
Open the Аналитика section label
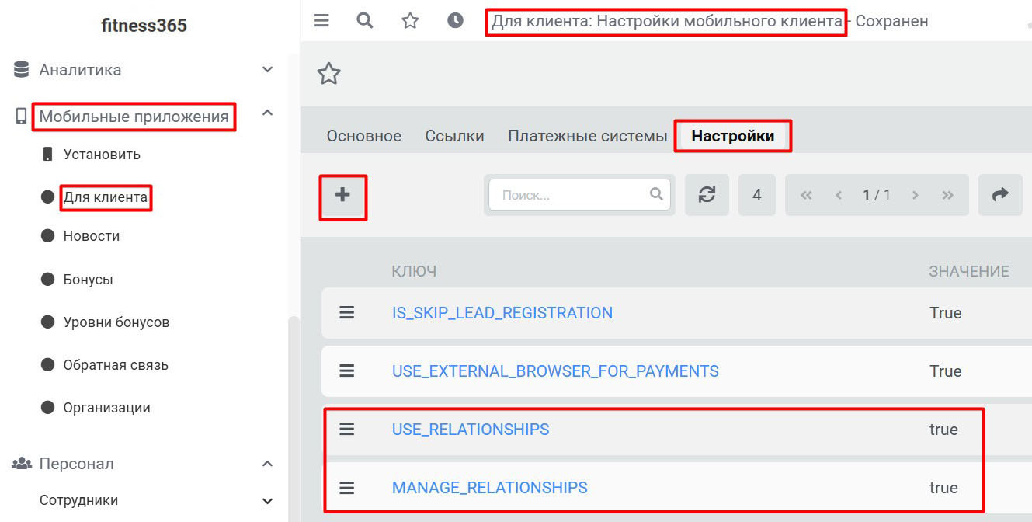[x=80, y=70]
